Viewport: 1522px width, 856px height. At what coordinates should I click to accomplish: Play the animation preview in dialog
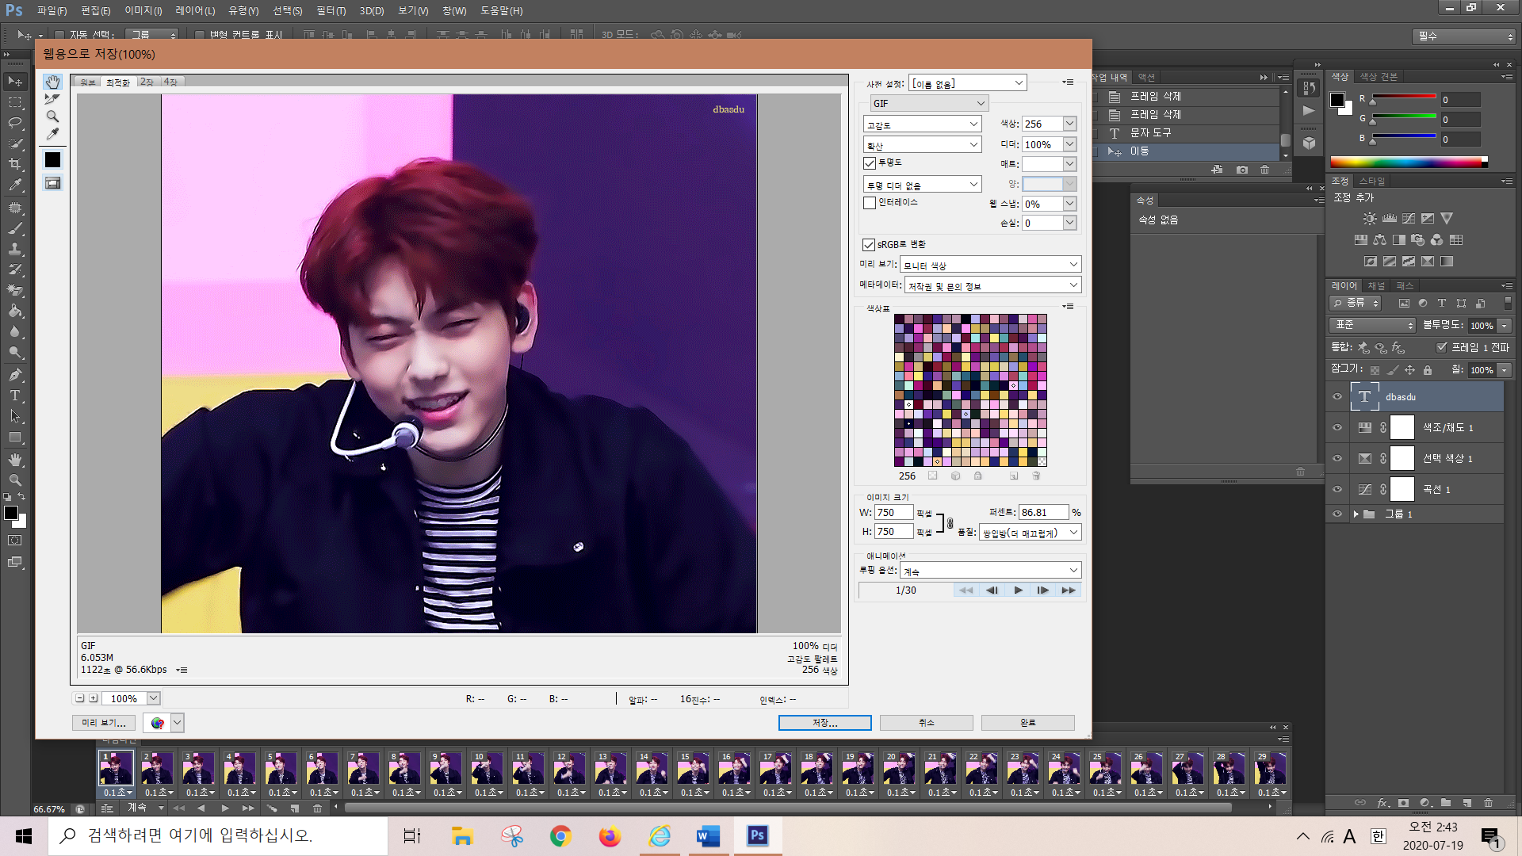coord(1018,590)
